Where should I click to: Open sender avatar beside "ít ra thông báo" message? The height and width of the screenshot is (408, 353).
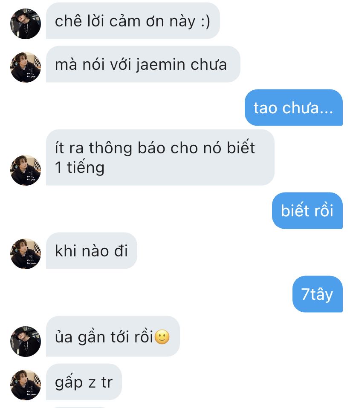click(x=26, y=170)
